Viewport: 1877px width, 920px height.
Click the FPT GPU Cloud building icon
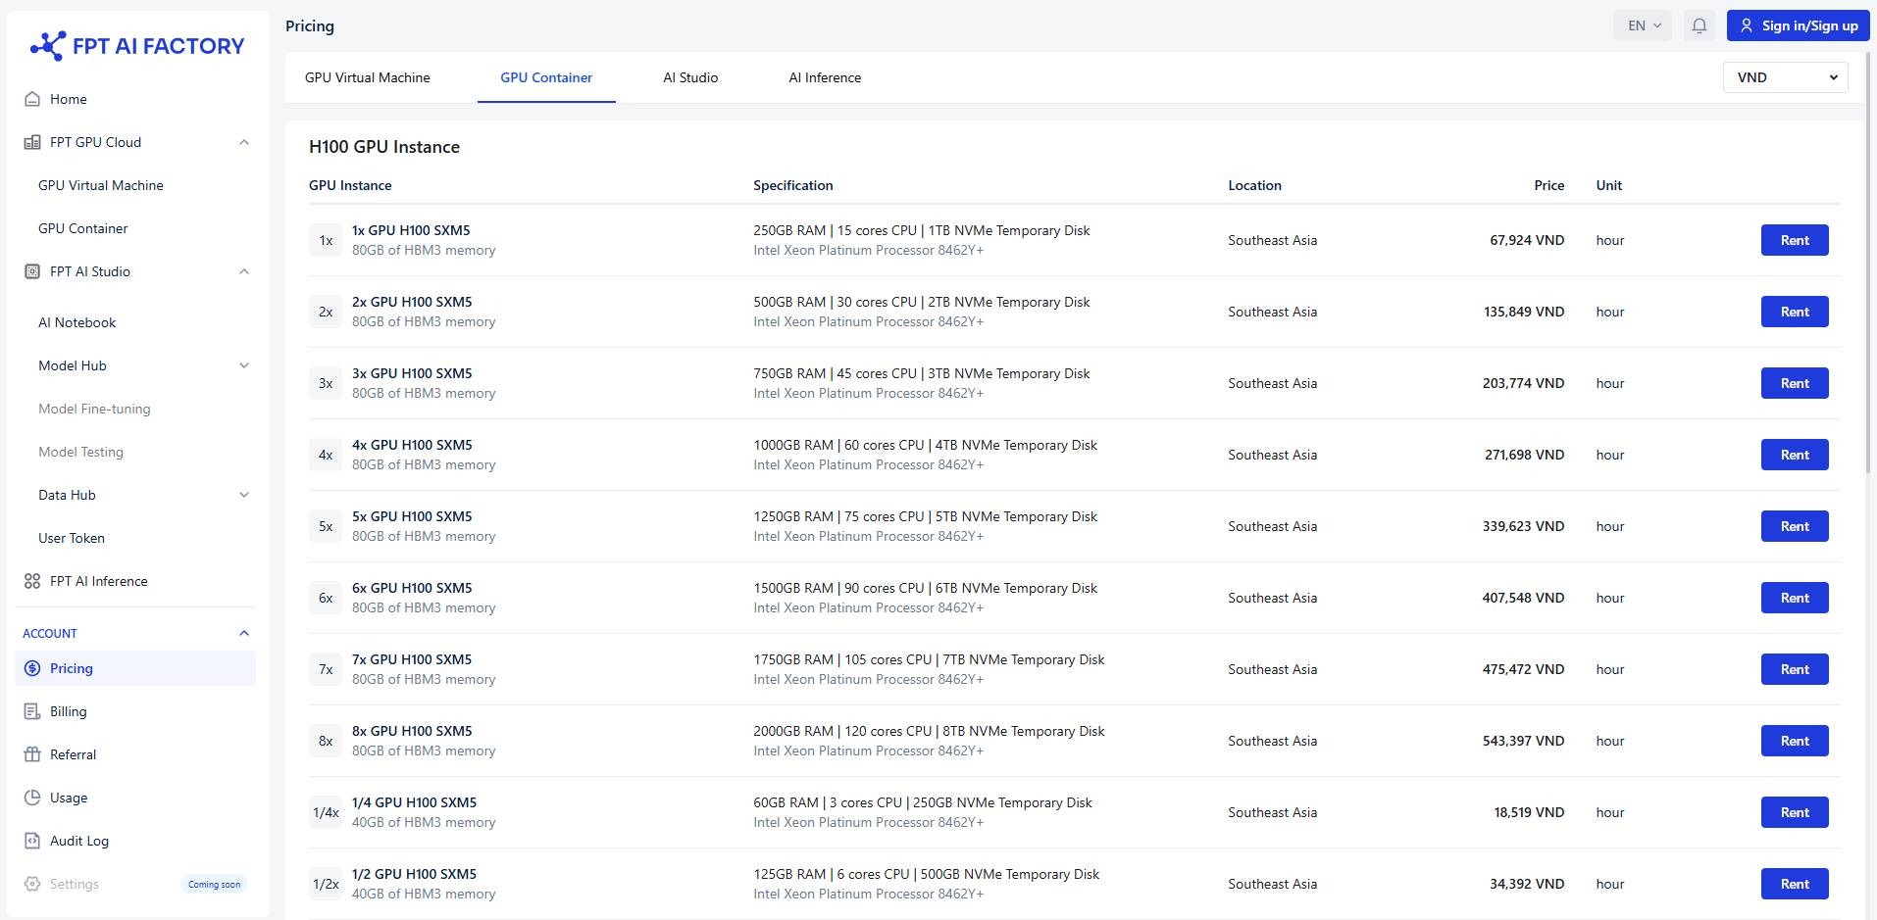32,142
